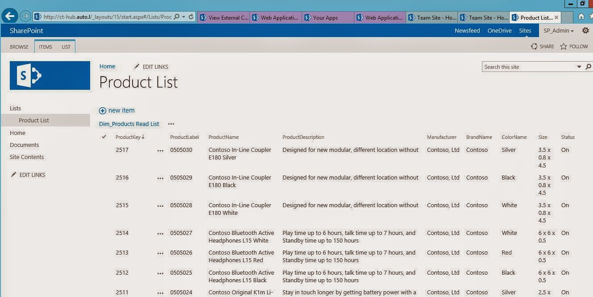Switch to the LIST ribbon tab
This screenshot has width=593, height=297.
pos(66,46)
